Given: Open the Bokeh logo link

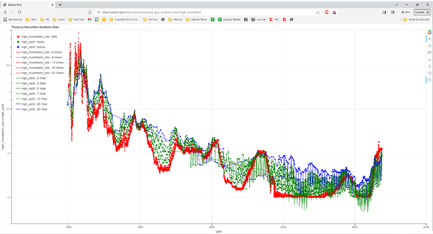Looking at the screenshot, I should 429,32.
